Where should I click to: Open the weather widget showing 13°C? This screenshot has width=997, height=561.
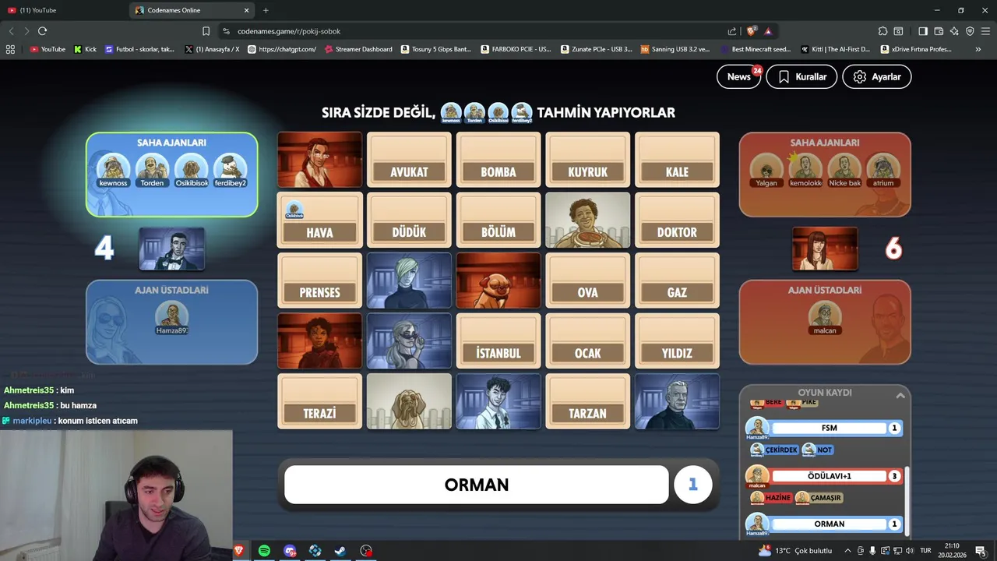pos(796,550)
